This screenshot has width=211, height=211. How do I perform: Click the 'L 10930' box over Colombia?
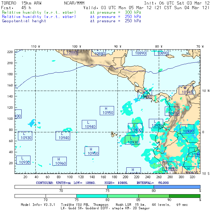(172, 111)
